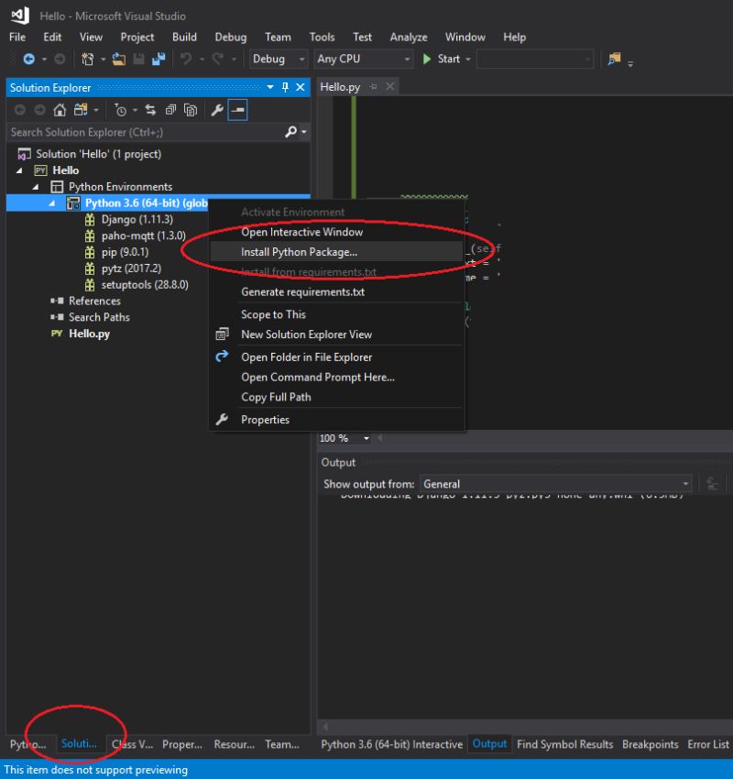The height and width of the screenshot is (779, 733).
Task: Open Solution Explorer Properties with the wrench icon
Action: tap(217, 110)
